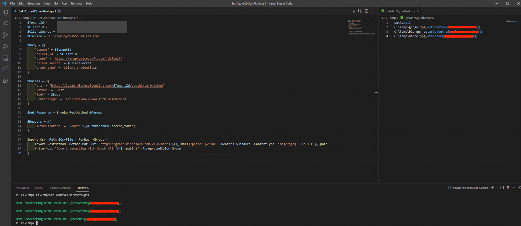The width and height of the screenshot is (521, 226).
Task: Open the Go menu
Action: (x=56, y=3)
